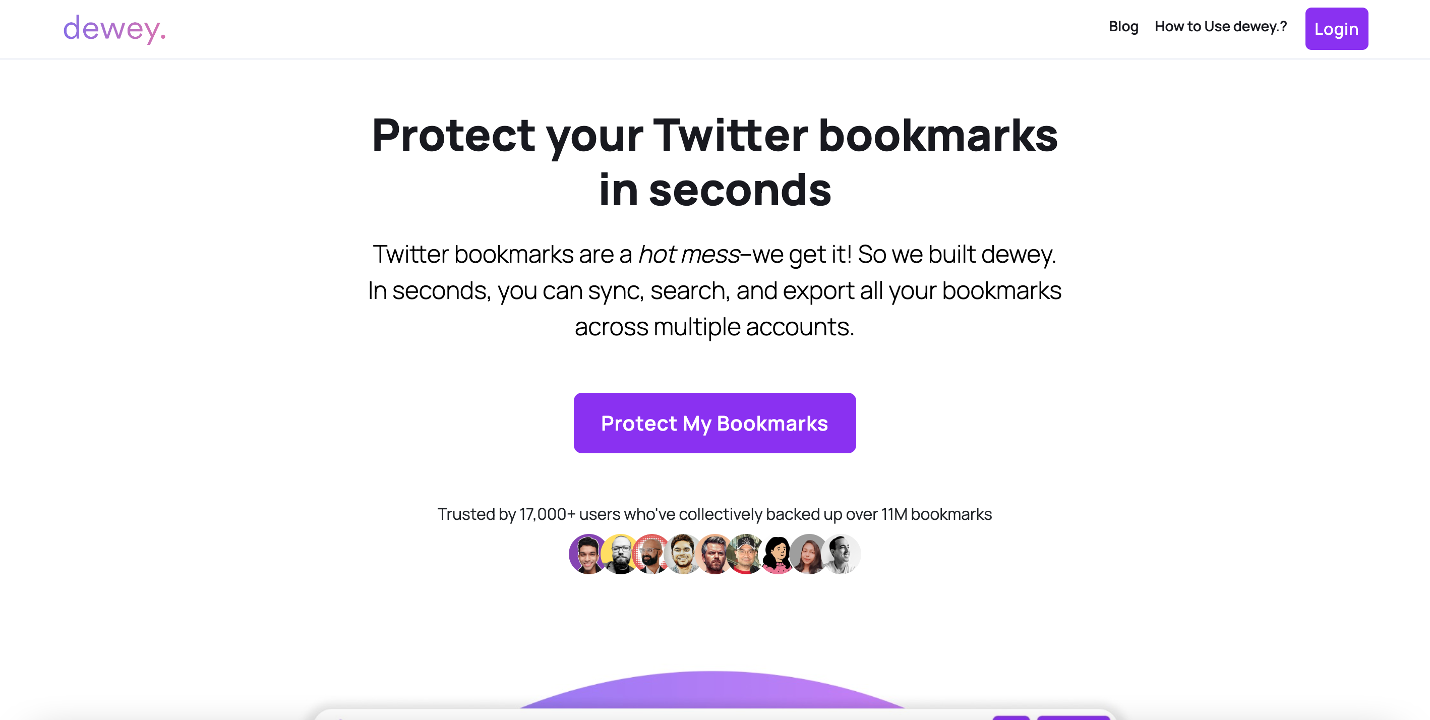
Task: Select the grey-haired frowning man avatar
Action: coord(714,554)
